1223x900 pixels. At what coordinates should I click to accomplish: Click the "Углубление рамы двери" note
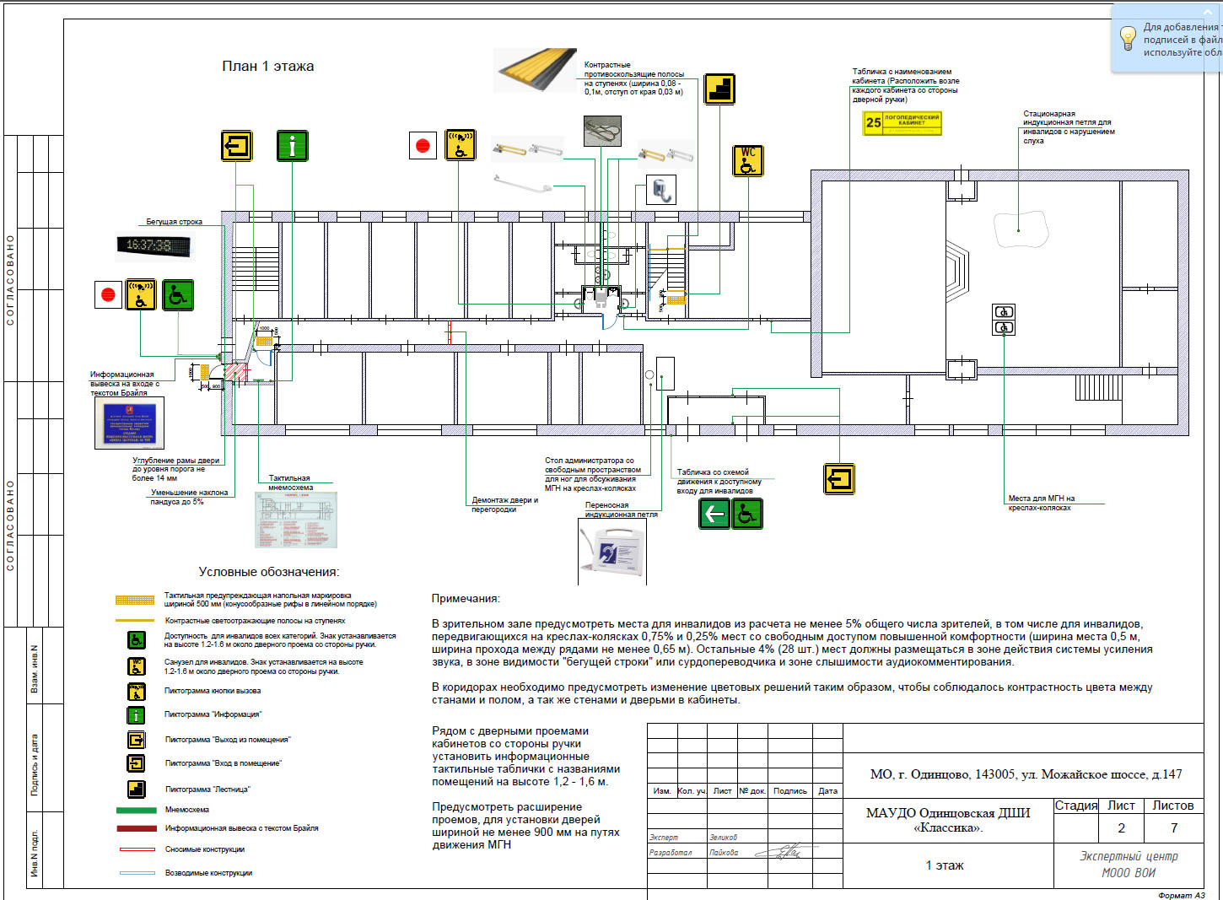[175, 469]
